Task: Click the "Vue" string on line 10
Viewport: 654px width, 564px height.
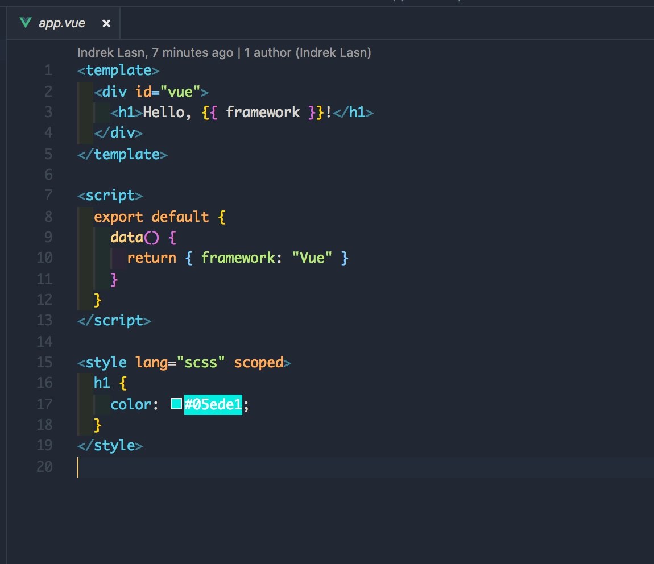Action: click(x=312, y=258)
